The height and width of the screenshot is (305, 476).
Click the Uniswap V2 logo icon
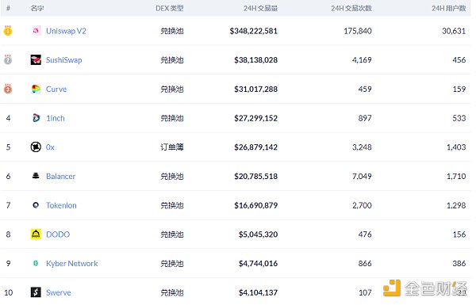36,31
